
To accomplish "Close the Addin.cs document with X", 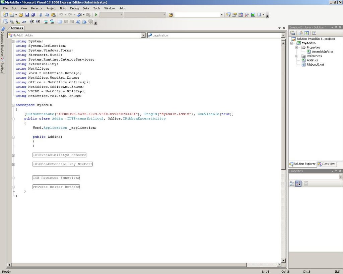I will (284, 28).
